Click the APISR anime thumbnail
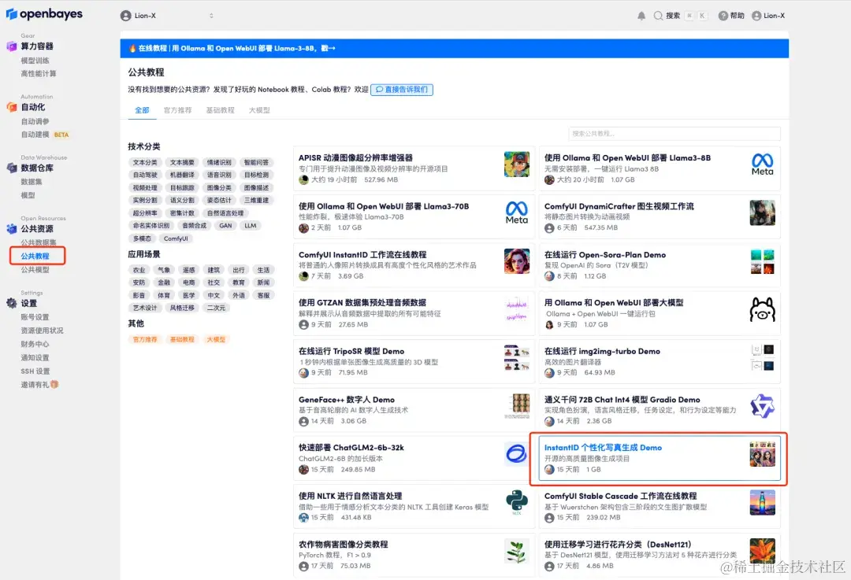The width and height of the screenshot is (851, 580). [517, 164]
